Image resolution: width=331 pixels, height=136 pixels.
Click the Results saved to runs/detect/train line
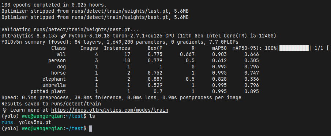click(x=51, y=104)
